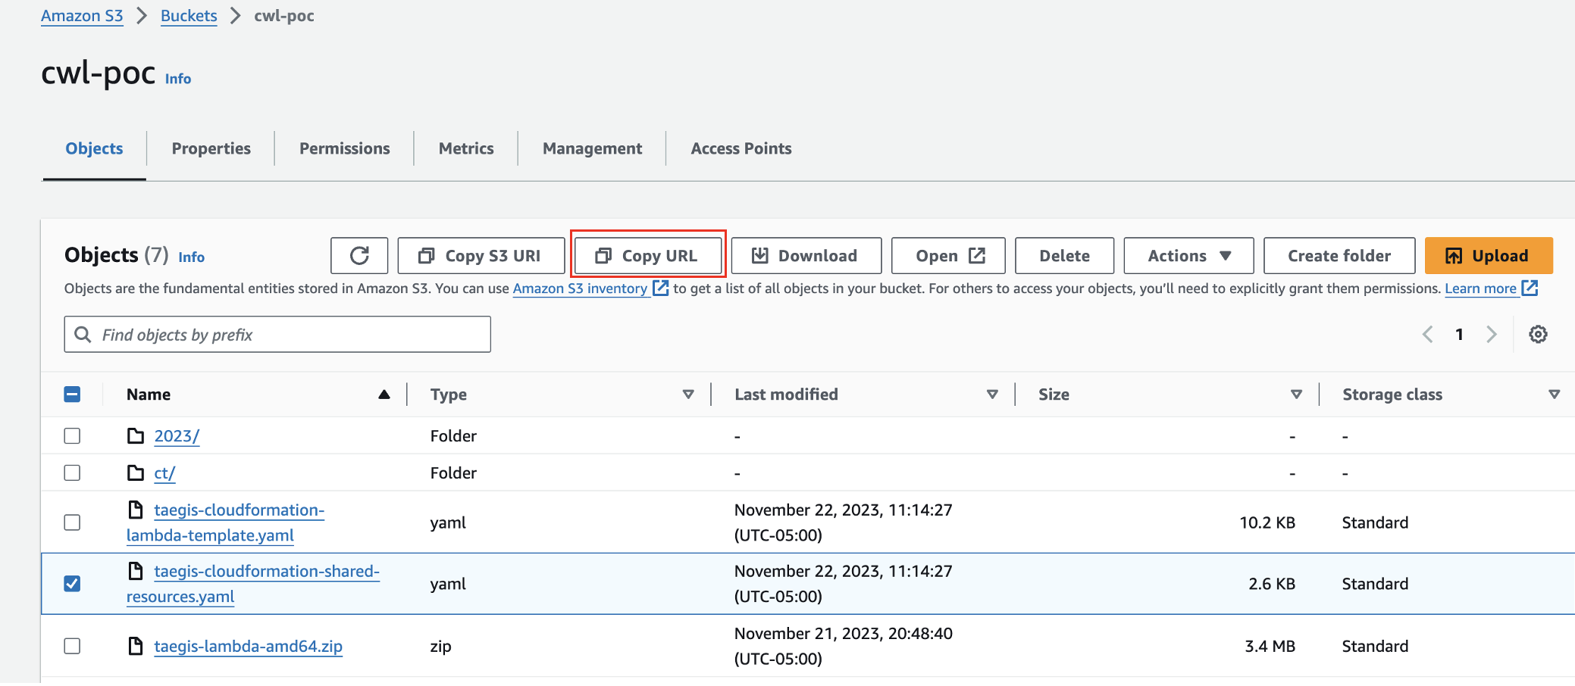Click the folder icon beside ct/
Image resolution: width=1575 pixels, height=686 pixels.
tap(136, 472)
